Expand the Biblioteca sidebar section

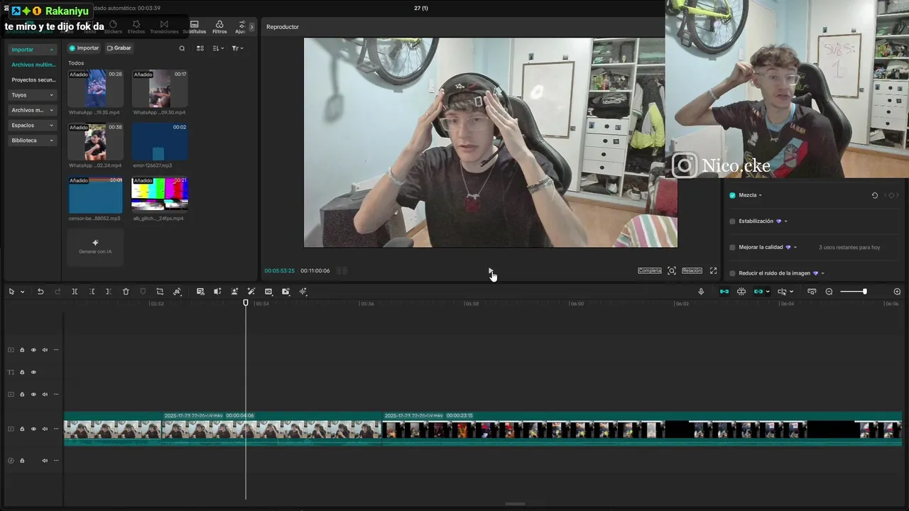pos(51,141)
